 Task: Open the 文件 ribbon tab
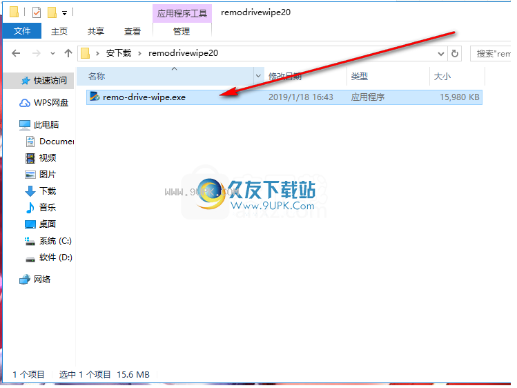[x=22, y=31]
